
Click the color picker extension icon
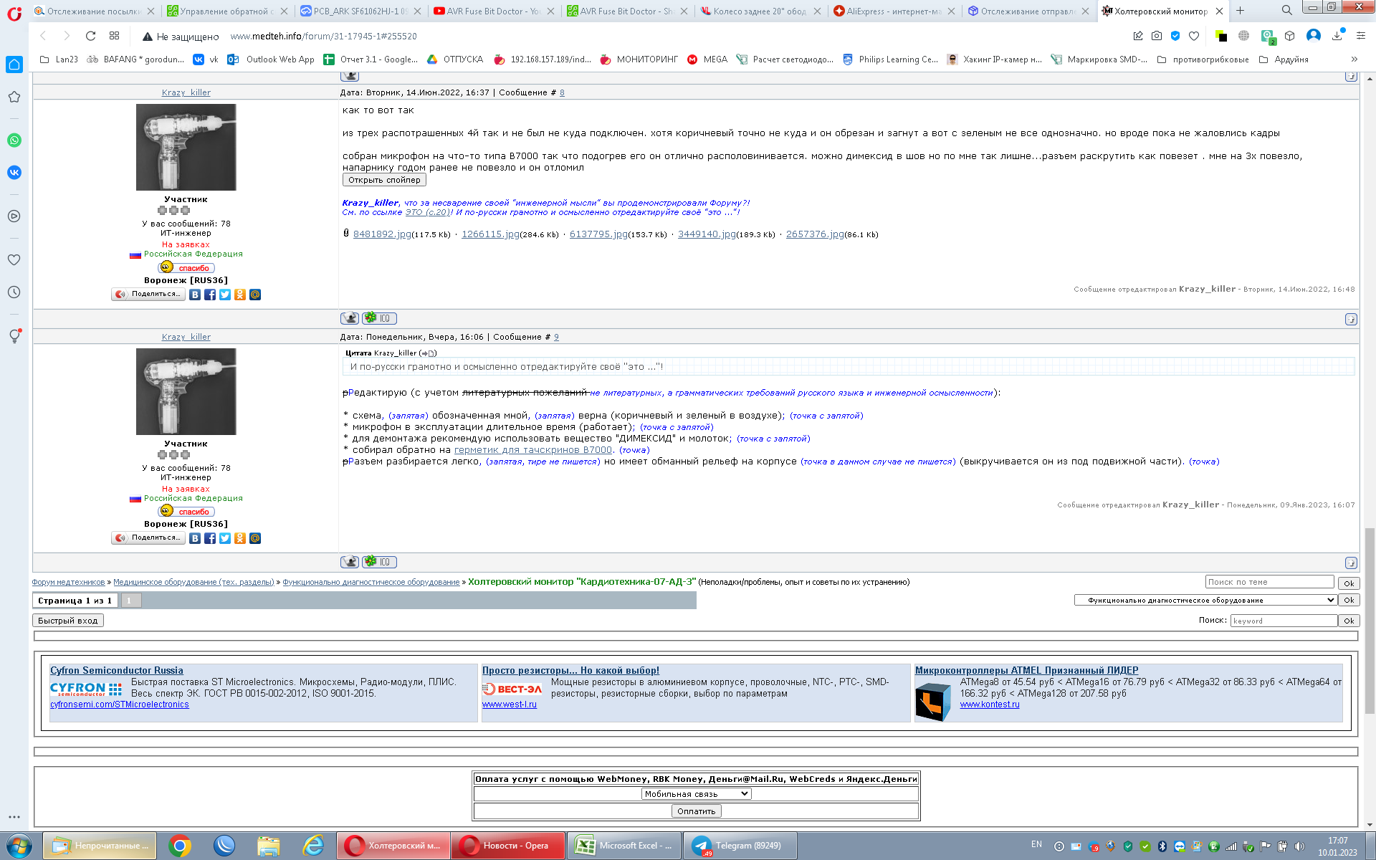1221,36
